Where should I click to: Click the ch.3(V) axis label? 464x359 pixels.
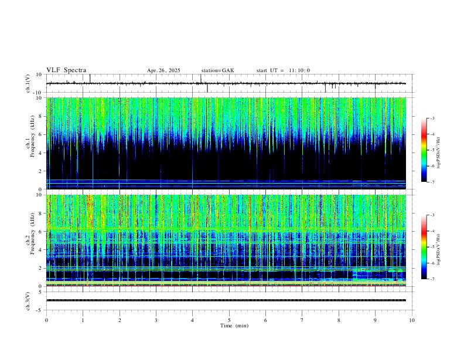click(28, 301)
